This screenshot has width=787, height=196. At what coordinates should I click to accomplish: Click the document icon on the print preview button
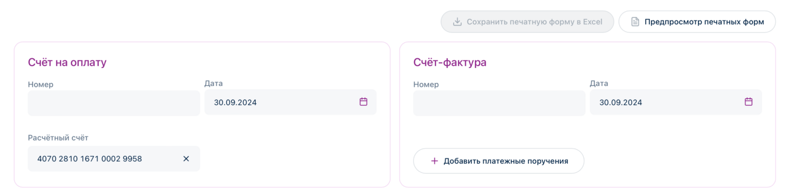point(635,22)
